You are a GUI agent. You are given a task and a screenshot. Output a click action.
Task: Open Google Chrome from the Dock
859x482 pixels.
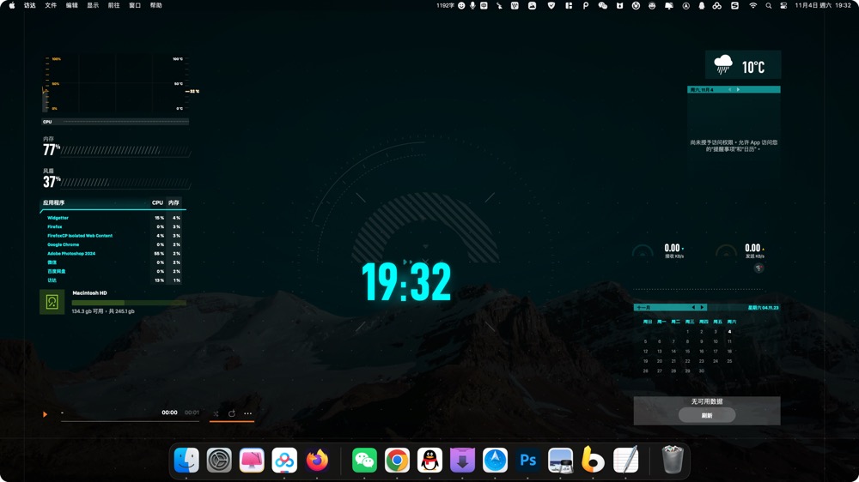[x=397, y=461]
